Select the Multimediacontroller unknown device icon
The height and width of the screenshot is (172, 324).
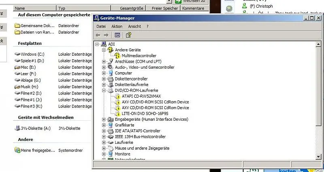pos(118,56)
